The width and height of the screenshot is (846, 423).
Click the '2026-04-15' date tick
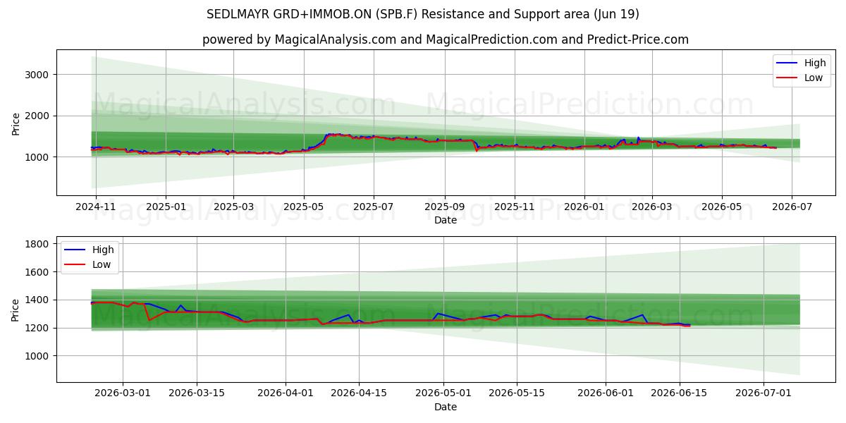(x=359, y=393)
